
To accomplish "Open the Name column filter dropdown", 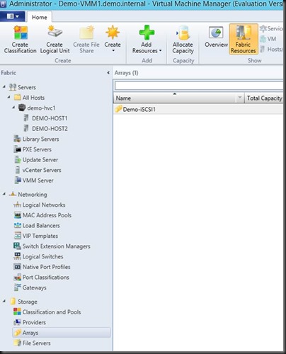I will [x=240, y=98].
